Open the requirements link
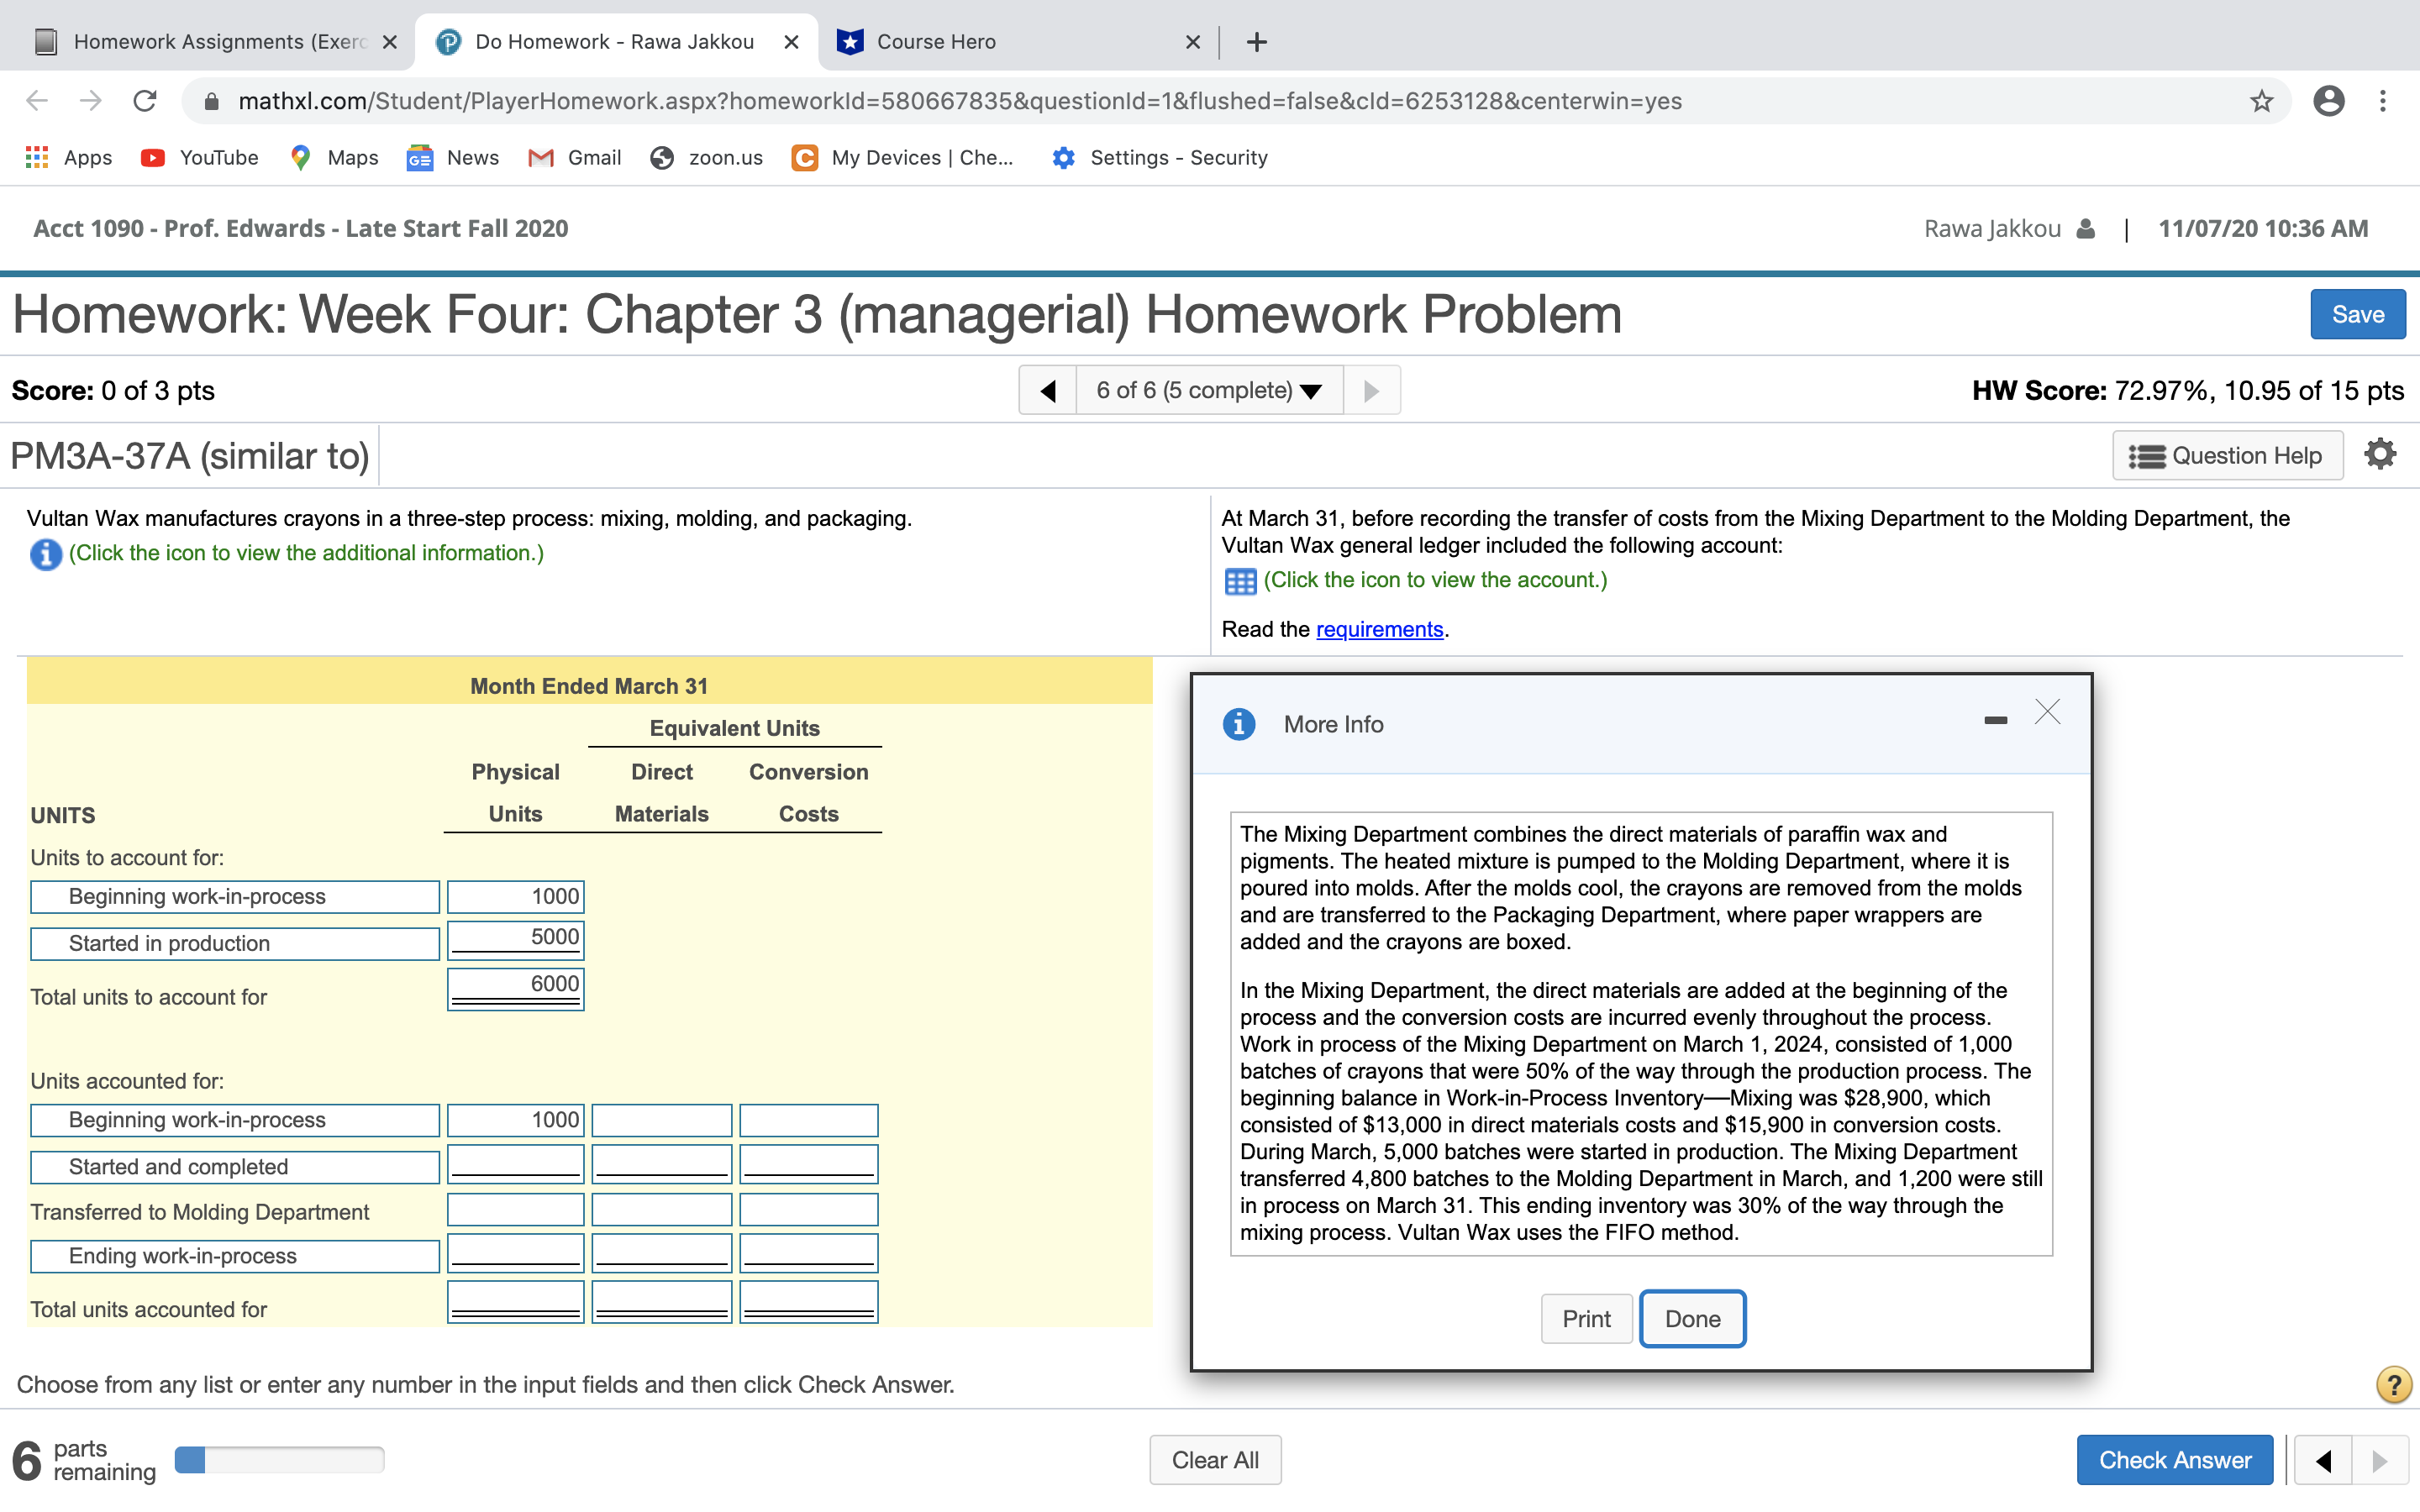The width and height of the screenshot is (2420, 1512). [1379, 629]
